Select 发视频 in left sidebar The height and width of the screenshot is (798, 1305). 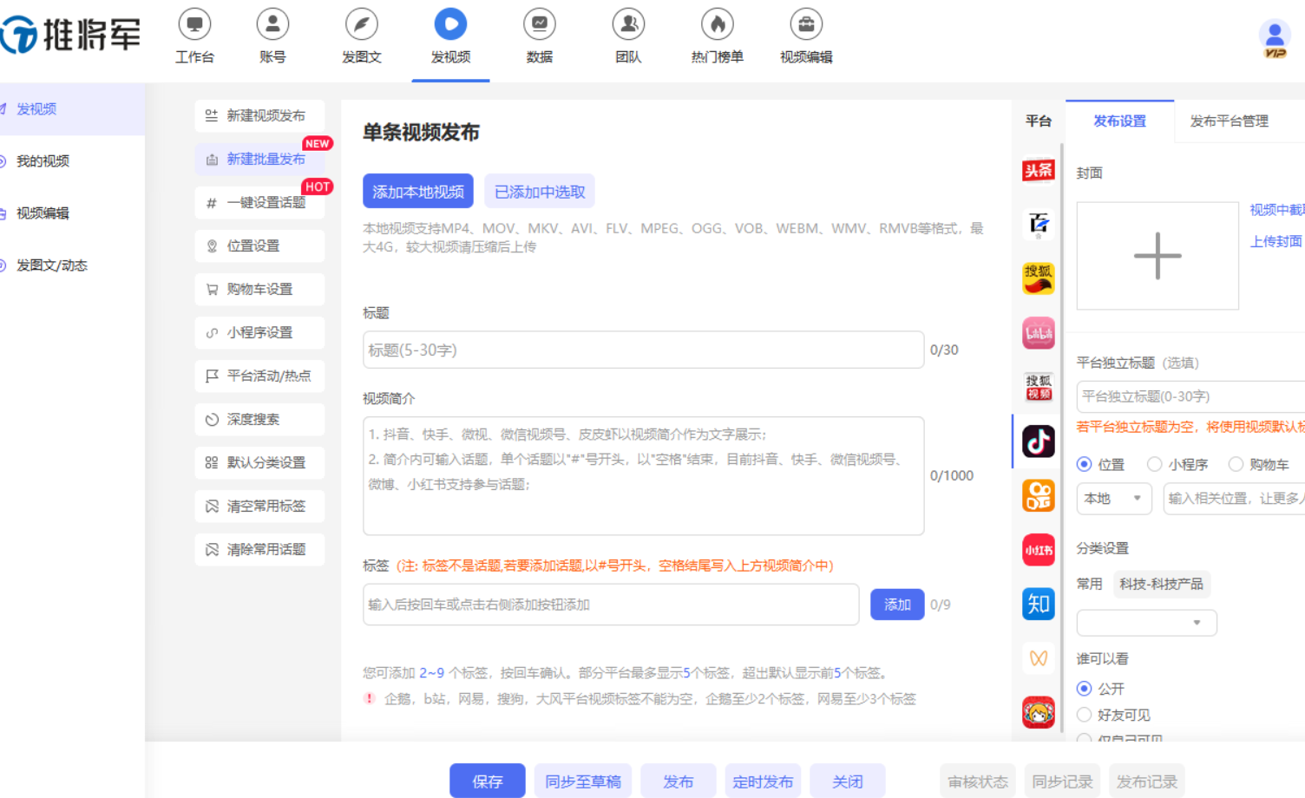tap(72, 109)
